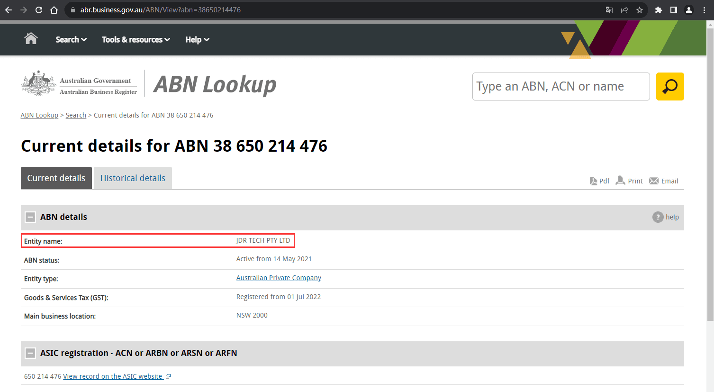Image resolution: width=714 pixels, height=392 pixels.
Task: Click the padlock site info icon
Action: [72, 10]
